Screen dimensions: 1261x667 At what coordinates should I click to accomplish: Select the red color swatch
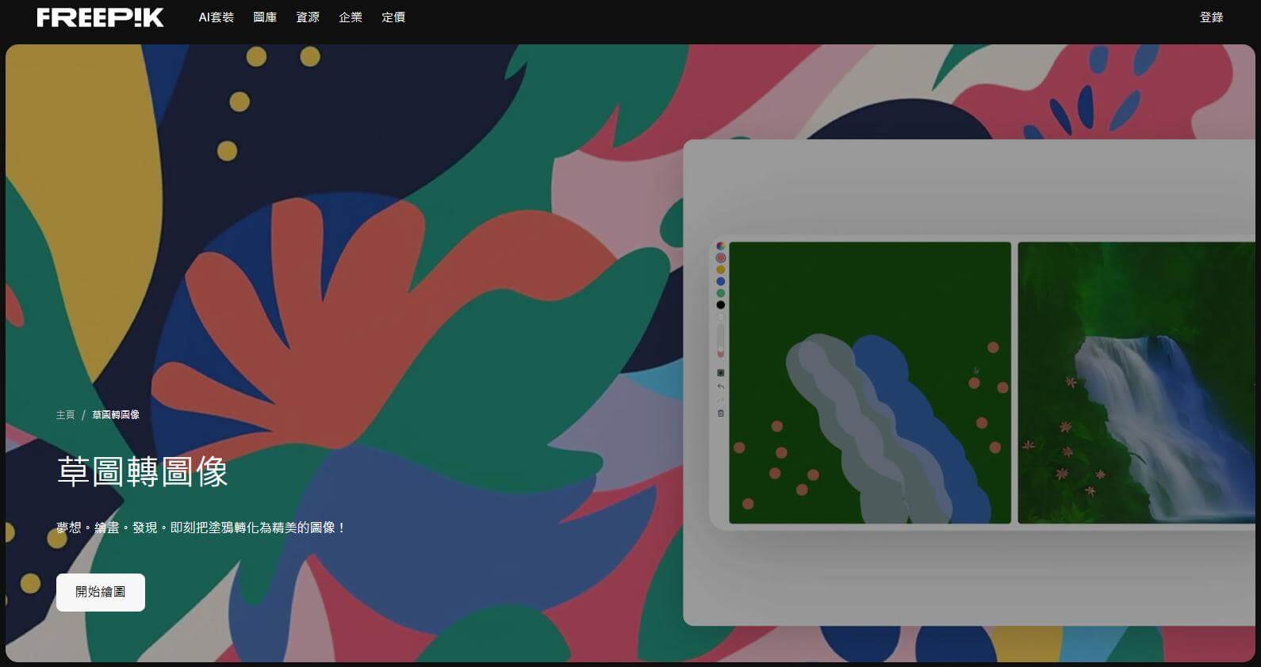pyautogui.click(x=720, y=257)
